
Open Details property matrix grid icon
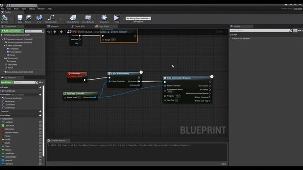295,30
